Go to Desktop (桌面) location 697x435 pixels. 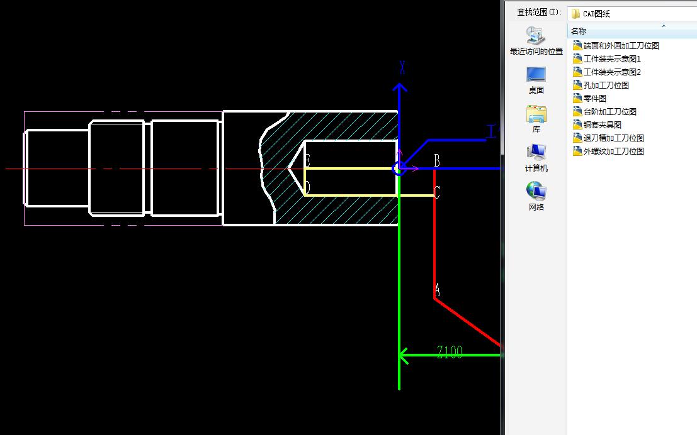coord(536,80)
